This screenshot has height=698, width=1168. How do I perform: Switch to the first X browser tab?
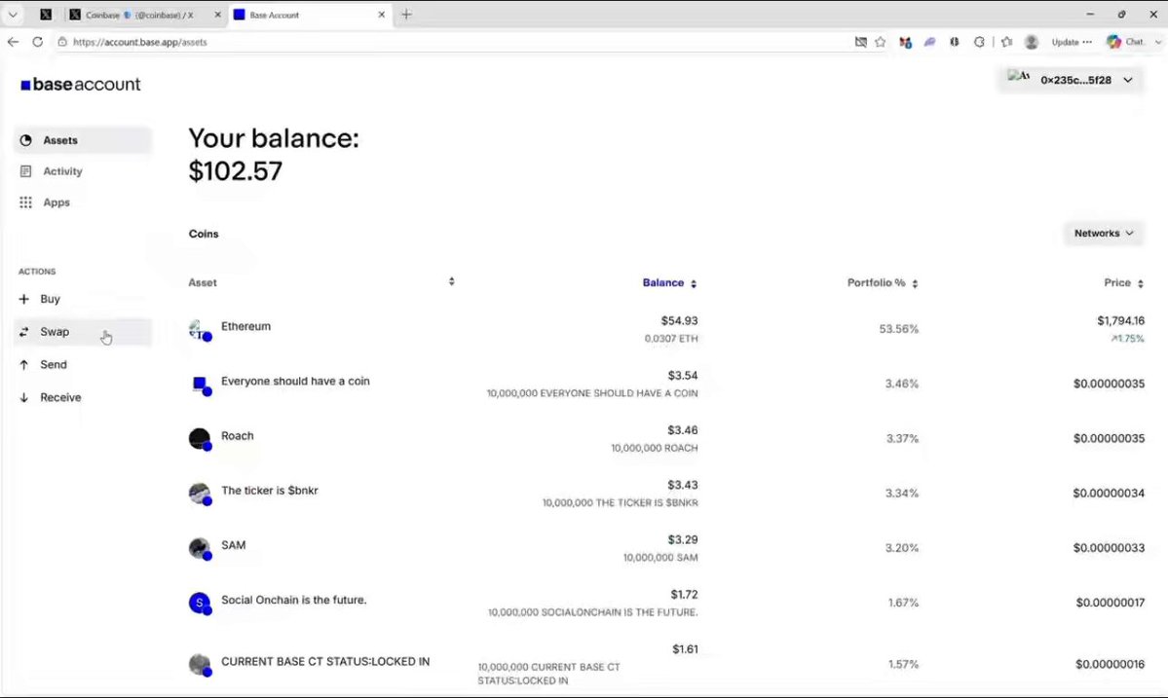[46, 15]
